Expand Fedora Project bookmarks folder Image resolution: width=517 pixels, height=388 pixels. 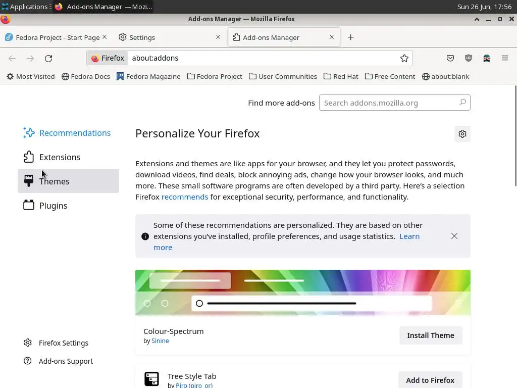(x=215, y=77)
